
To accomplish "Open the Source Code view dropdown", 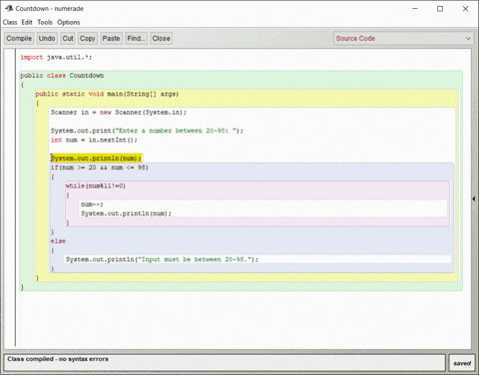I will point(403,38).
